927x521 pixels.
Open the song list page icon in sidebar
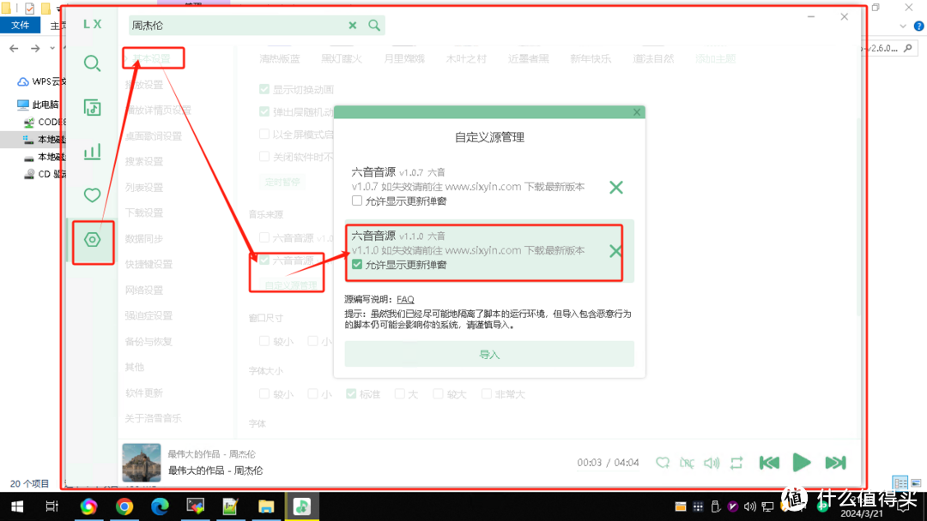point(92,107)
